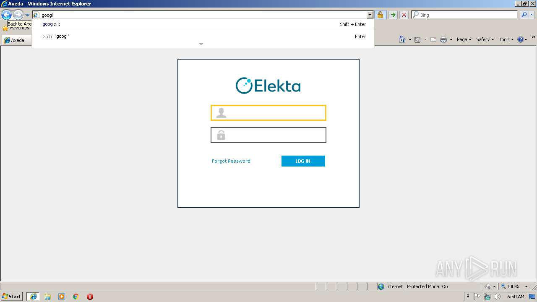Click the Help question mark icon
Viewport: 537px width, 302px height.
pos(521,39)
